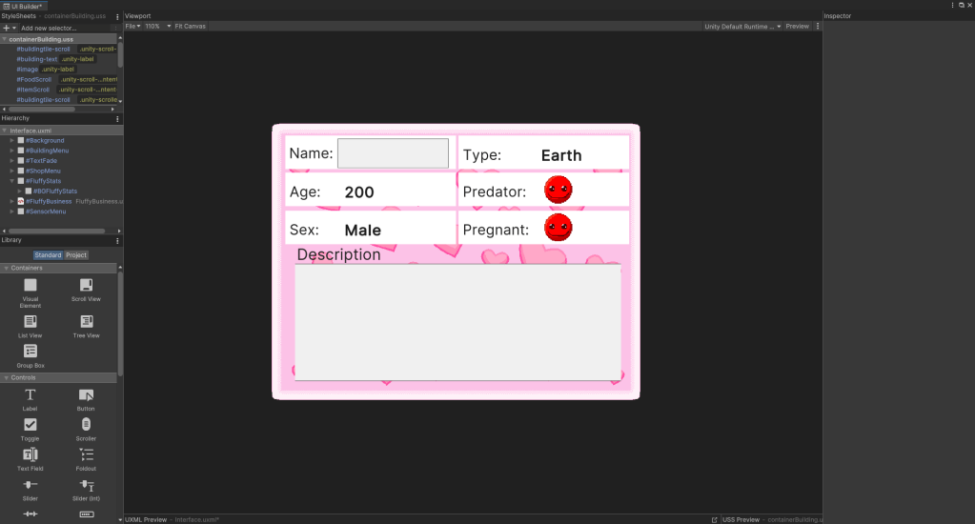Select the Slider (Int) control icon

(87, 485)
